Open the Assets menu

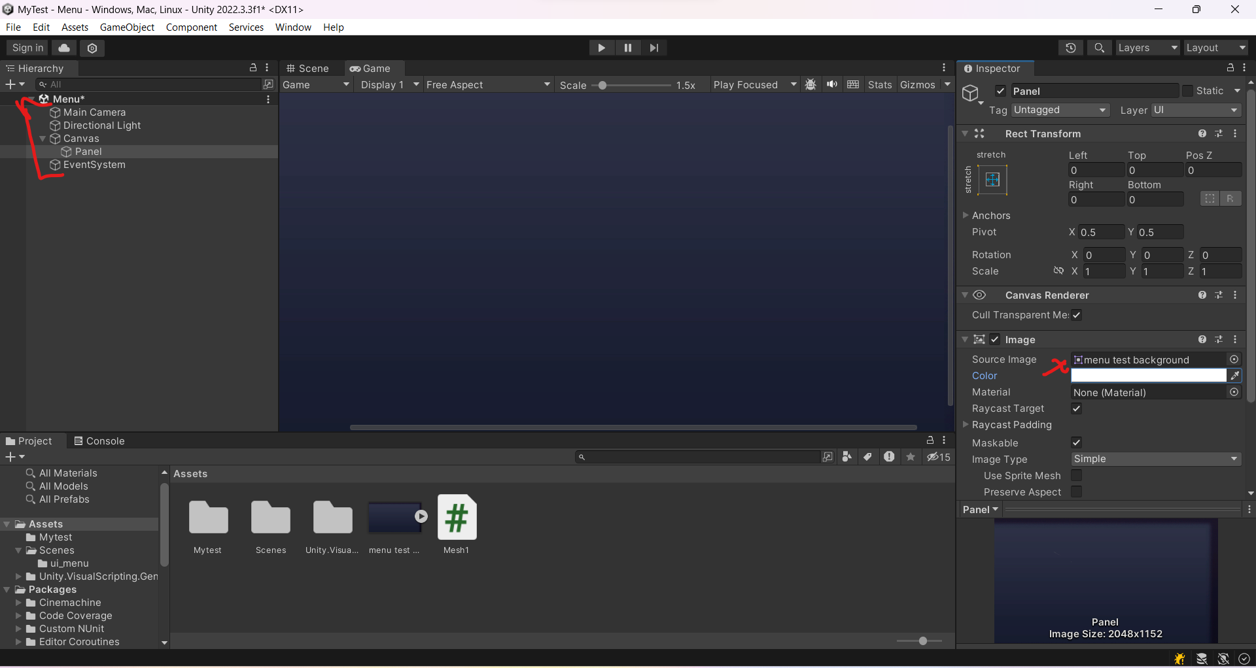(75, 27)
